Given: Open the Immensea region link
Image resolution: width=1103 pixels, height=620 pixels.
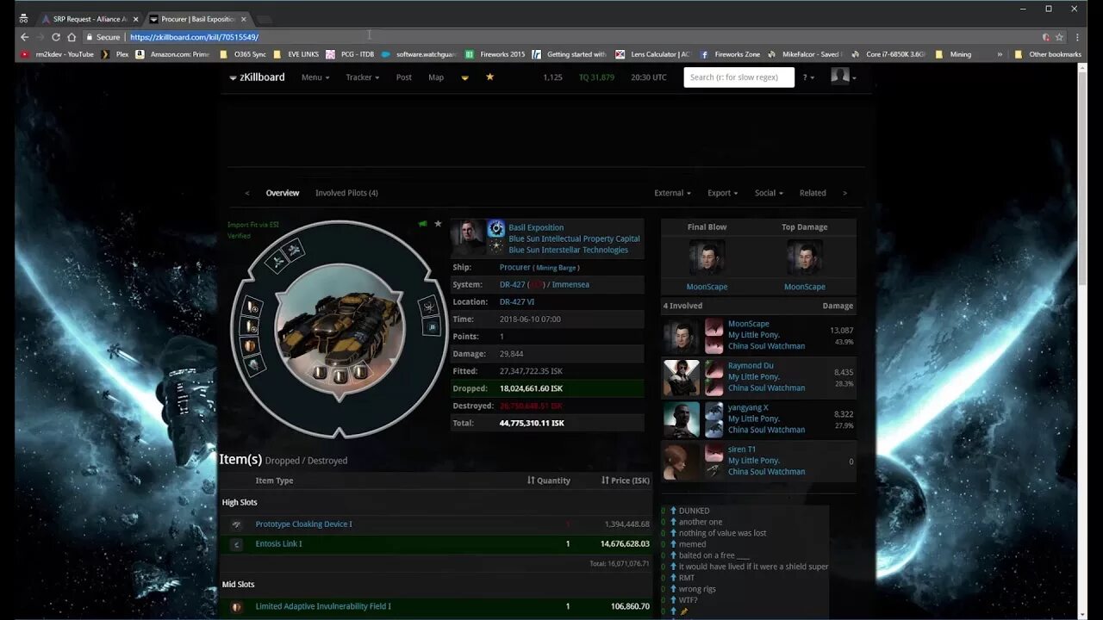Looking at the screenshot, I should [x=570, y=285].
